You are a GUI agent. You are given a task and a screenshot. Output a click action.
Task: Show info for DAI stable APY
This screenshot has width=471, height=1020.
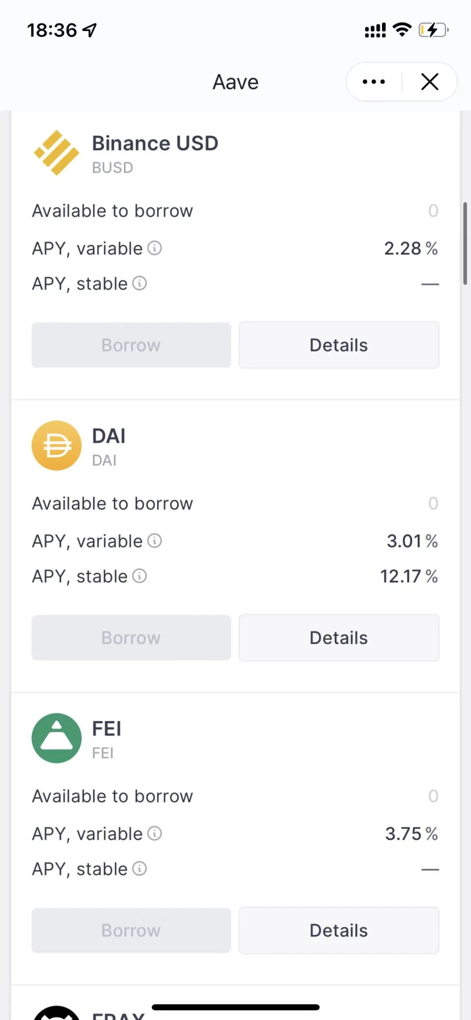[x=140, y=576]
